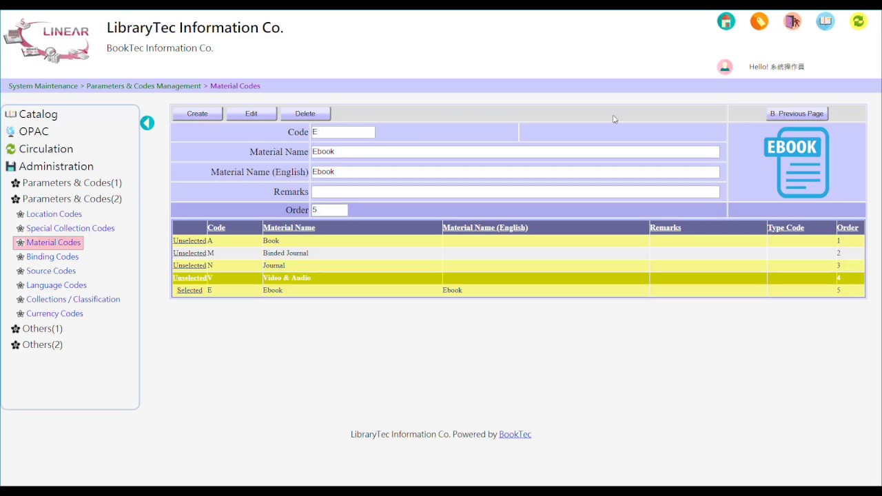Focus the Code input field
This screenshot has height=496, width=882.
343,132
